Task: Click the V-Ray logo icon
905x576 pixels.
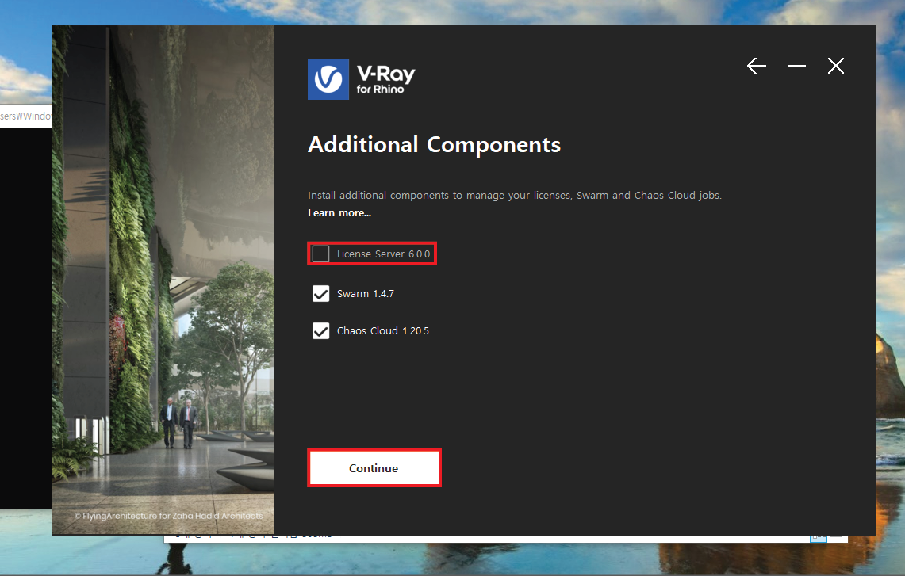Action: (x=328, y=79)
